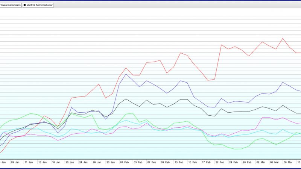The width and height of the screenshot is (301, 169).
Task: Select the 24 Jan axis label
Action: [x=83, y=162]
